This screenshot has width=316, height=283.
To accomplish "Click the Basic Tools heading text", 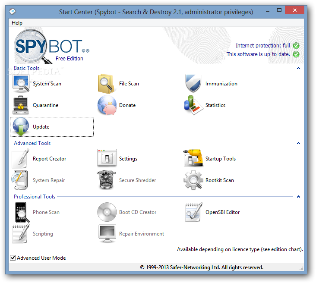I will click(x=27, y=68).
